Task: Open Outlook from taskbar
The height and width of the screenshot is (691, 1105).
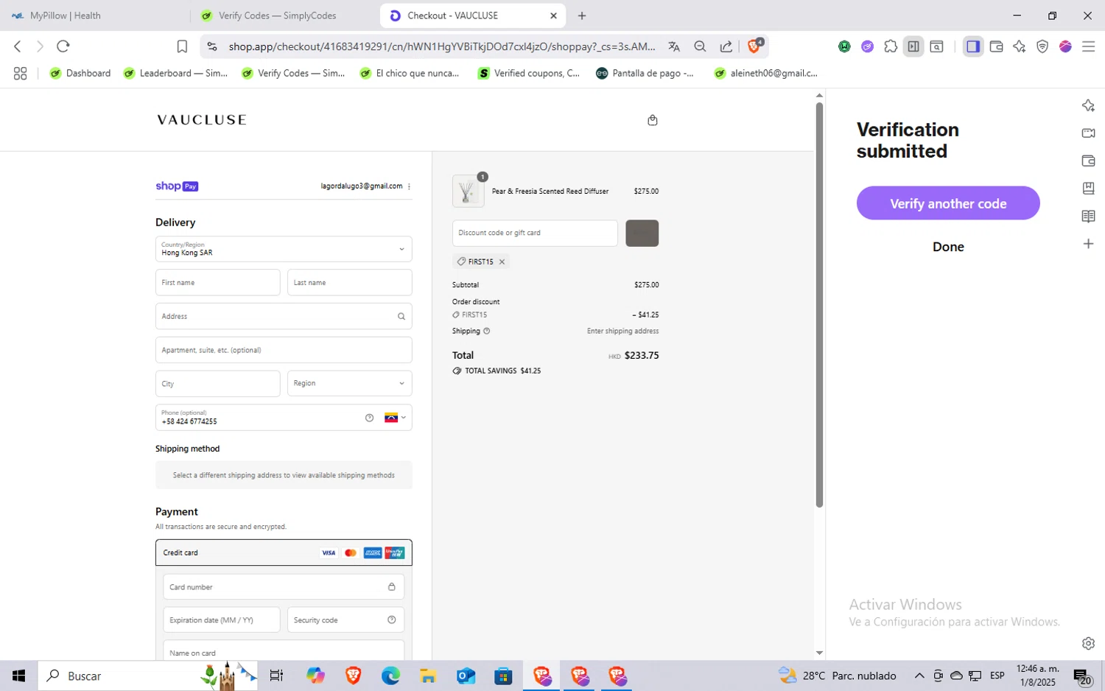Action: (466, 676)
